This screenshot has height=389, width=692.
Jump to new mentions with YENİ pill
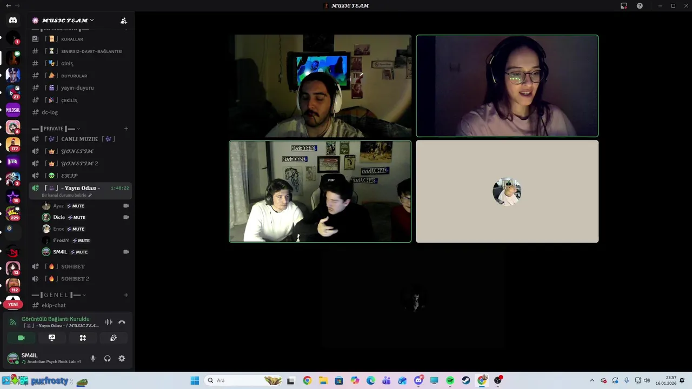click(x=13, y=304)
